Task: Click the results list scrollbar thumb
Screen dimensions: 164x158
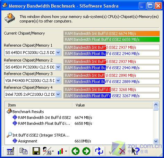Action: tap(156, 109)
